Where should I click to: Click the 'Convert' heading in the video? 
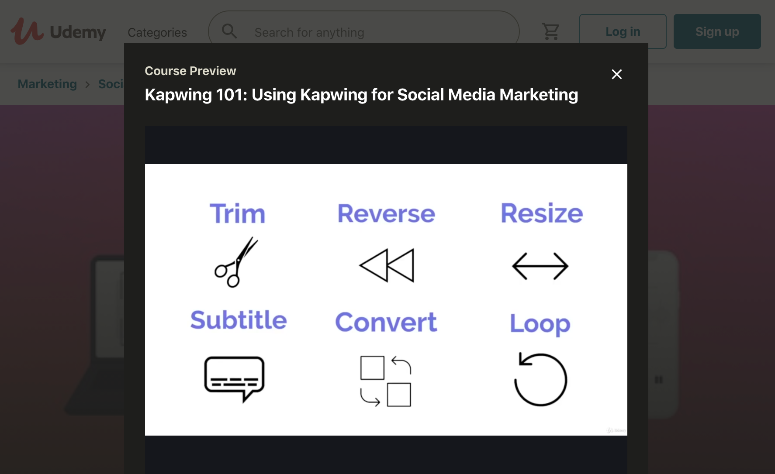(386, 322)
